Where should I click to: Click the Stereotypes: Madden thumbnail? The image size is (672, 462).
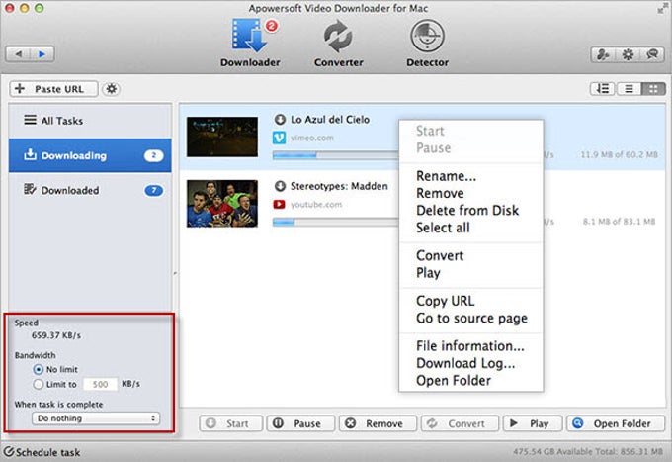tap(222, 204)
